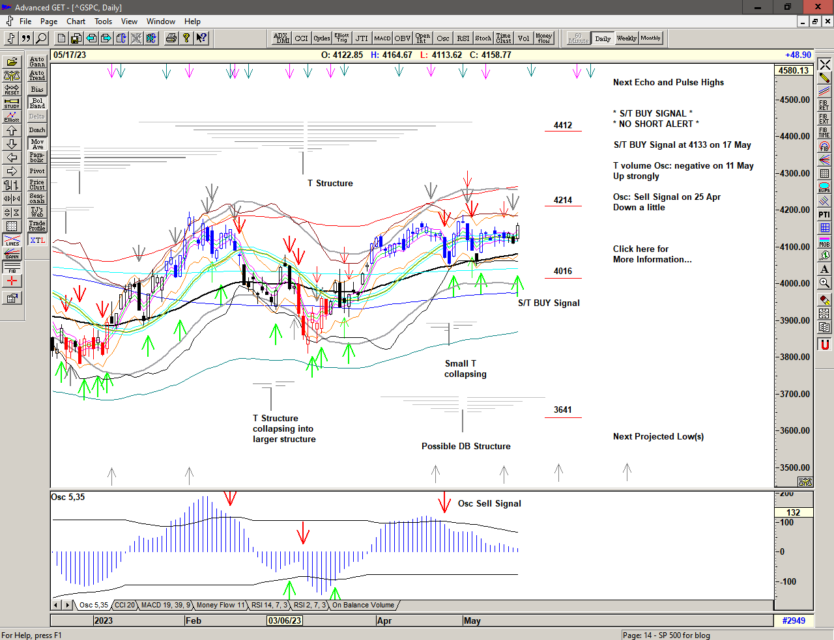Click the MOB make-or-break tool
Image resolution: width=834 pixels, height=640 pixels.
click(x=824, y=242)
